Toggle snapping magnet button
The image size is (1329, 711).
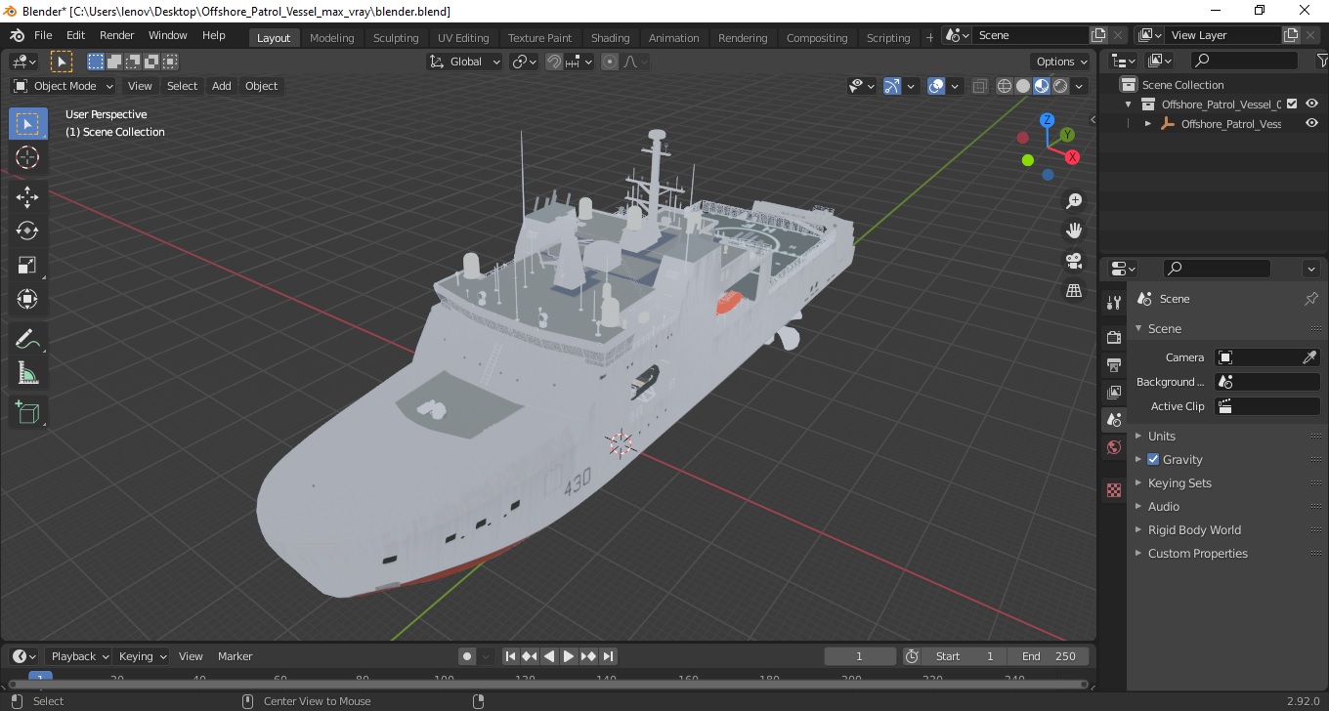click(x=554, y=62)
